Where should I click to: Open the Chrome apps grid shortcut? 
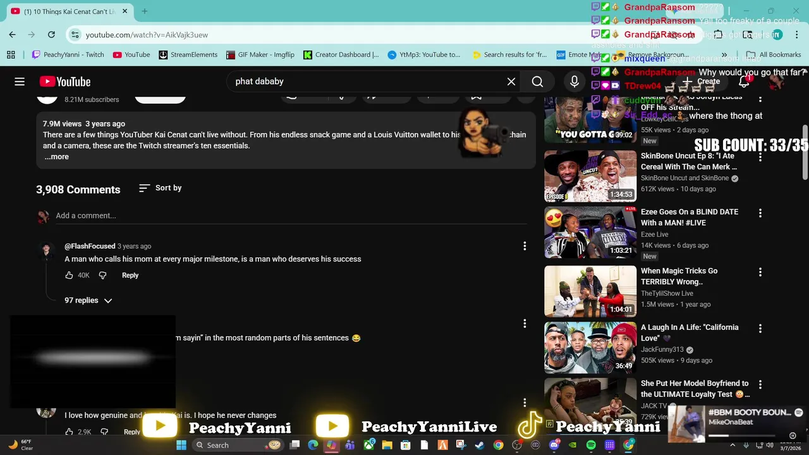[11, 55]
